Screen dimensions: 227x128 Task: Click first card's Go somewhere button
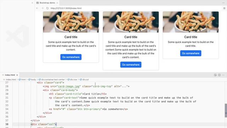tap(71, 57)
